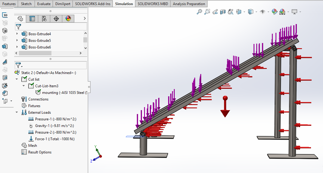Open the DimXpertManager crosshair tab
This screenshot has height=173, width=323.
point(56,19)
